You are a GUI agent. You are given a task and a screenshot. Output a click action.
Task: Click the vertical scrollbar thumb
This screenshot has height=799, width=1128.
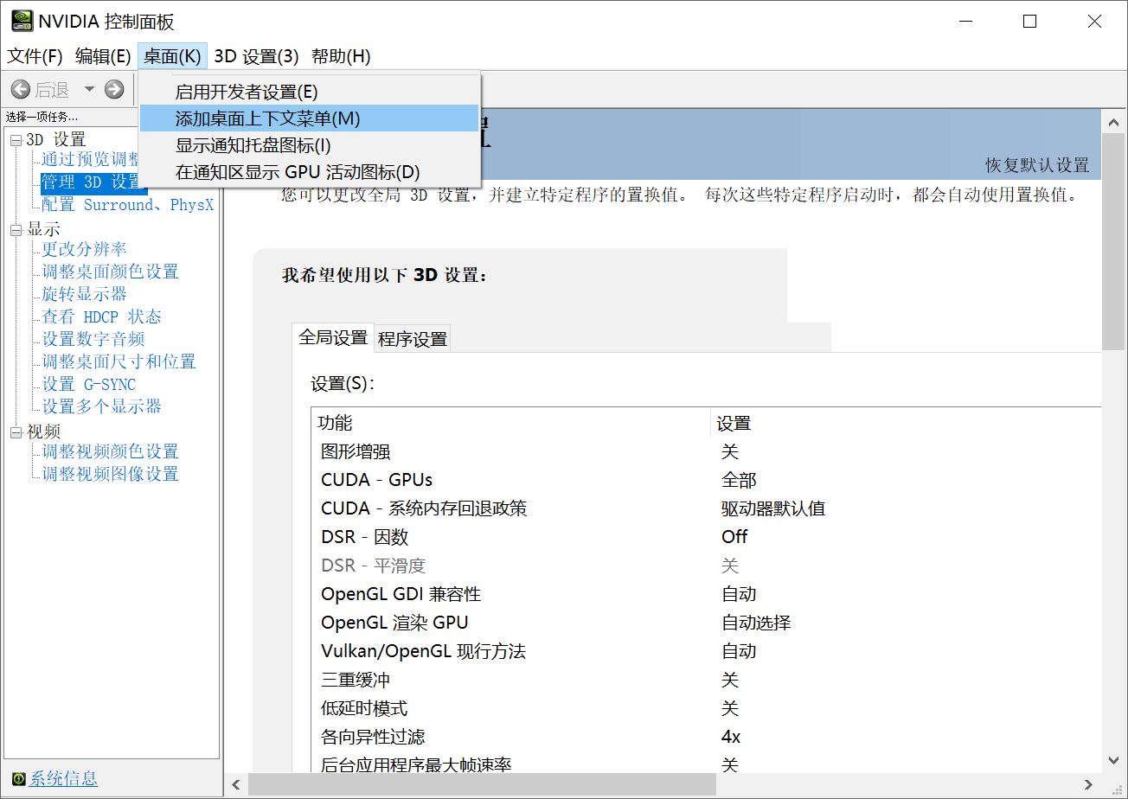1114,244
